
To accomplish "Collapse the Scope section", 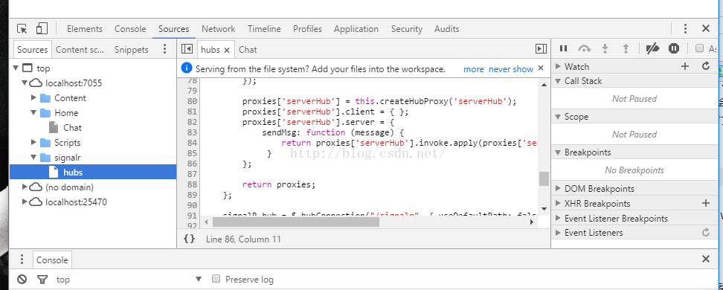I will [557, 117].
